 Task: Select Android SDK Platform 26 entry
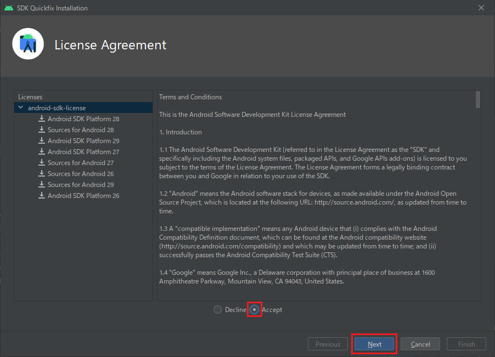tap(83, 196)
